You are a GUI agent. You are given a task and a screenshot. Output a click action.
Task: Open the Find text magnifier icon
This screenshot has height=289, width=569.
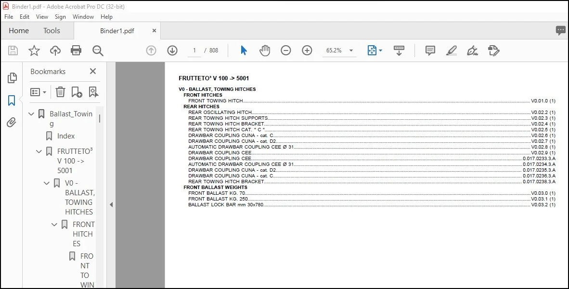pyautogui.click(x=98, y=50)
